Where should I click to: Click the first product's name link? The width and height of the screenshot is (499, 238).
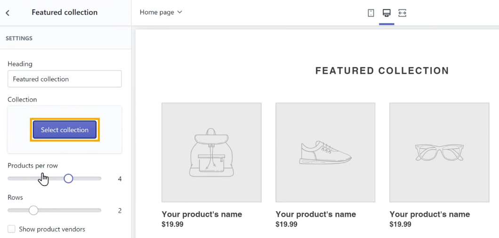click(202, 214)
